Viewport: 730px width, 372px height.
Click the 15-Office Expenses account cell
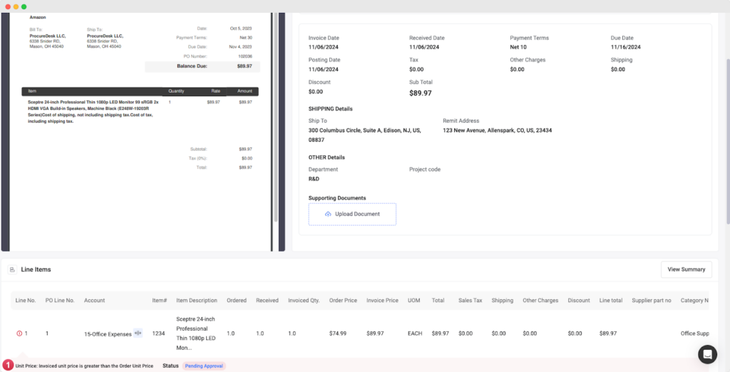click(108, 334)
